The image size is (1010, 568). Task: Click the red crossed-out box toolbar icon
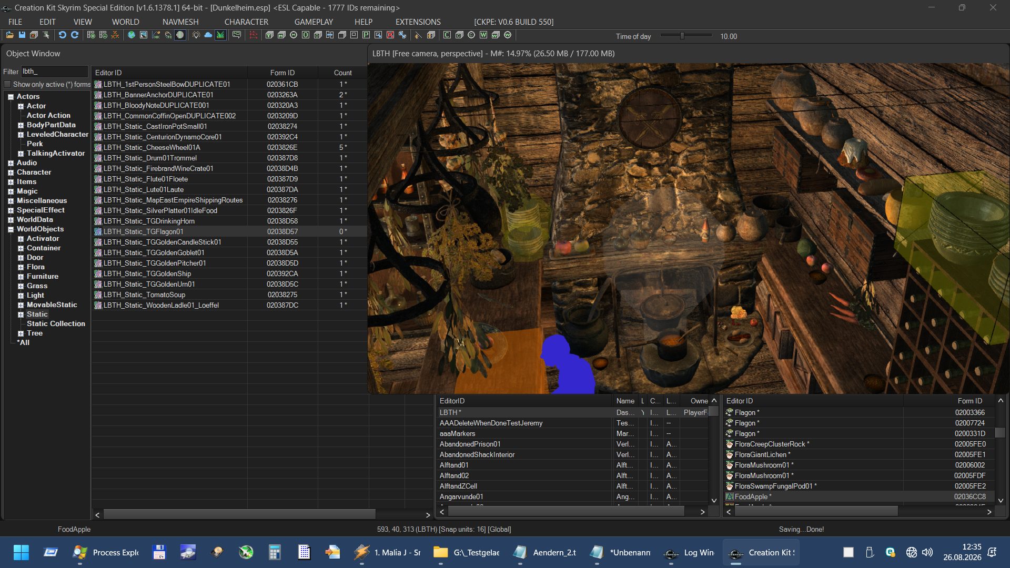tap(390, 35)
